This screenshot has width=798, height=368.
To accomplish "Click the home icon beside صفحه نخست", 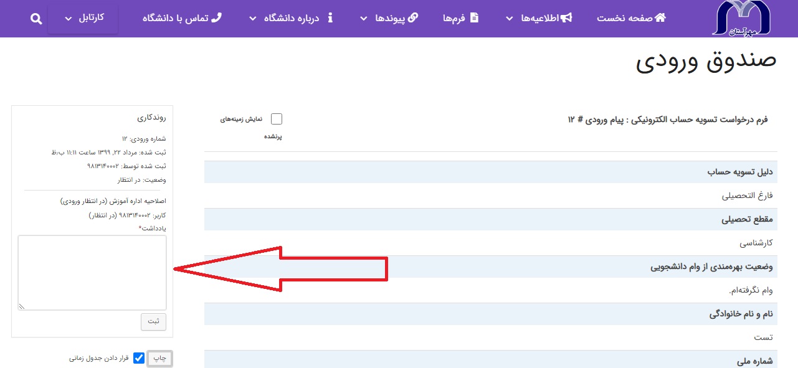I will pos(661,18).
